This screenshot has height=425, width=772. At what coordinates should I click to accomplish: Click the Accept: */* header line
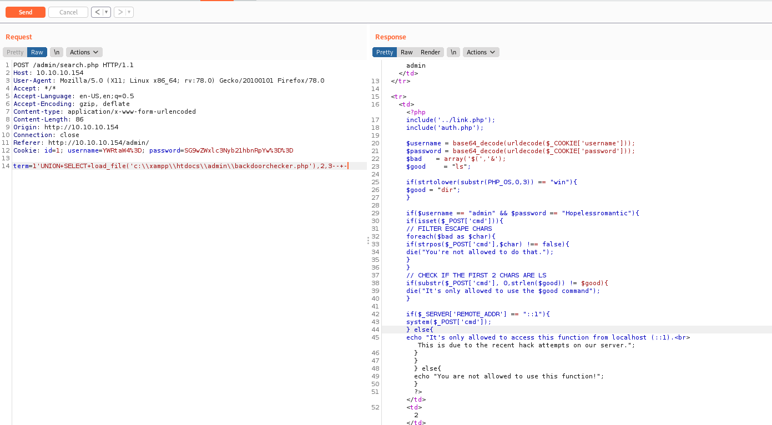click(x=34, y=88)
